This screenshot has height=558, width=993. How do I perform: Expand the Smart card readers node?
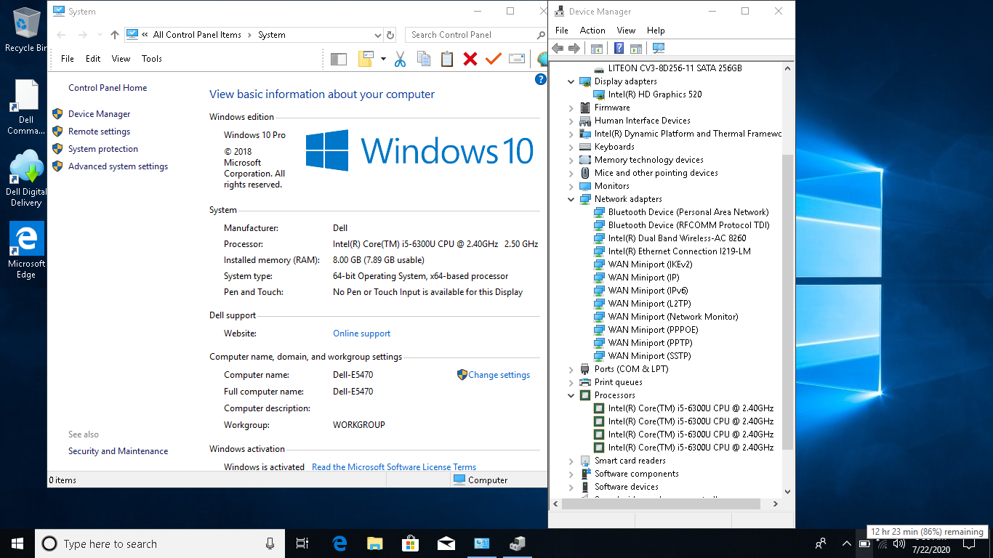click(x=571, y=461)
